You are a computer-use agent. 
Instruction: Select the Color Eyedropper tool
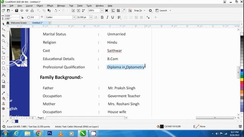coord(3,93)
